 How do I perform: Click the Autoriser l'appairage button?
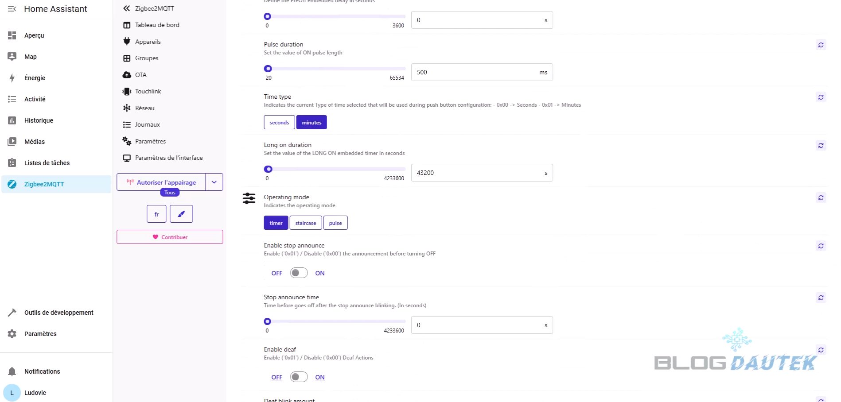[x=161, y=182]
